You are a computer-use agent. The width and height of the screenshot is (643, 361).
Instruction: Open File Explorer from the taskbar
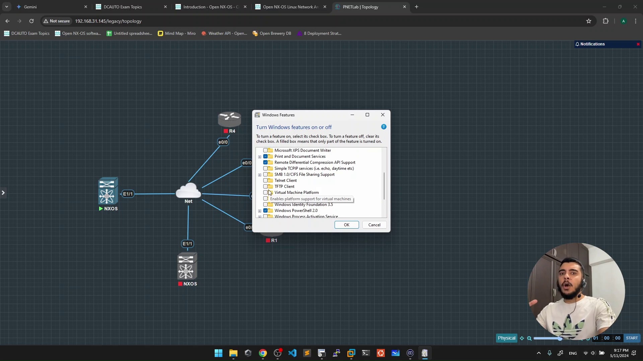[x=233, y=353]
